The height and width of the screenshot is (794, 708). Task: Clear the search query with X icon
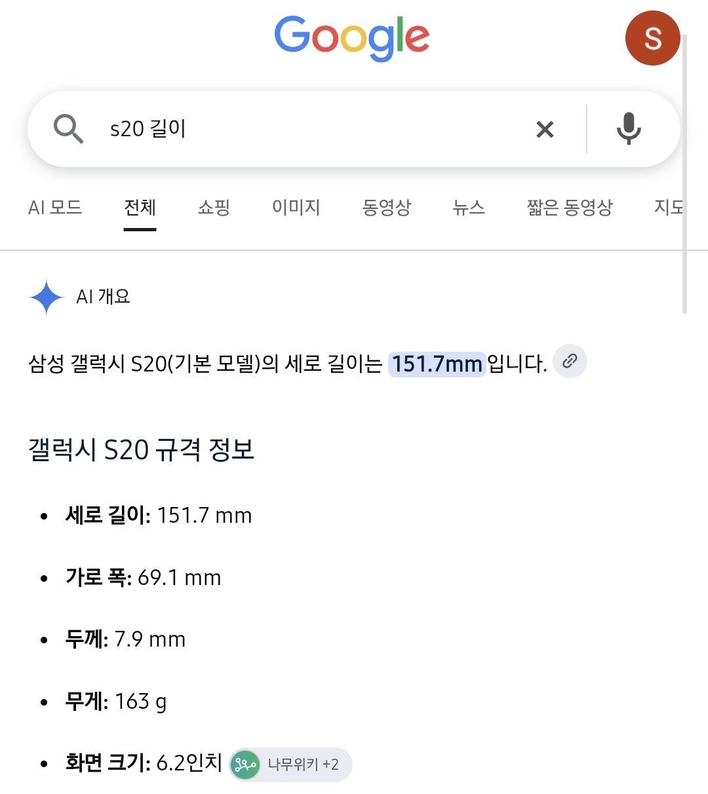[x=545, y=129]
